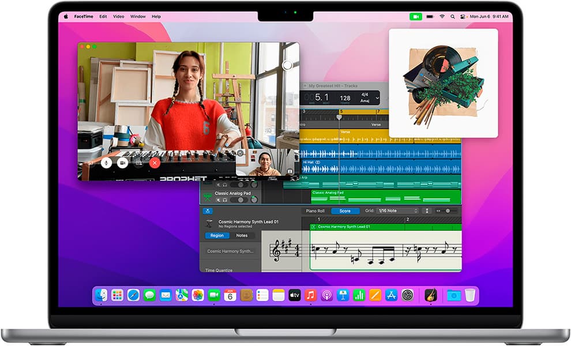Open the FaceTime menu in menu bar
Image resolution: width=571 pixels, height=346 pixels.
pos(84,16)
